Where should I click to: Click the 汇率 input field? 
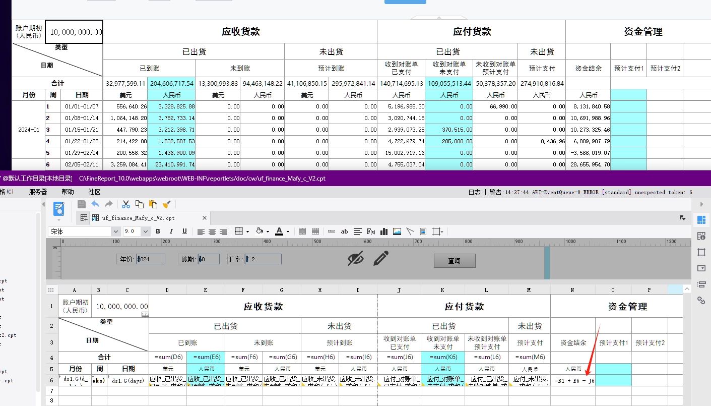[x=263, y=259]
